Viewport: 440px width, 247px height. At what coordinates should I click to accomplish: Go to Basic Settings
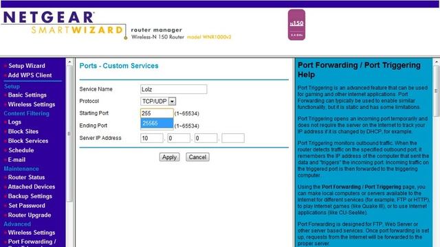click(x=27, y=95)
